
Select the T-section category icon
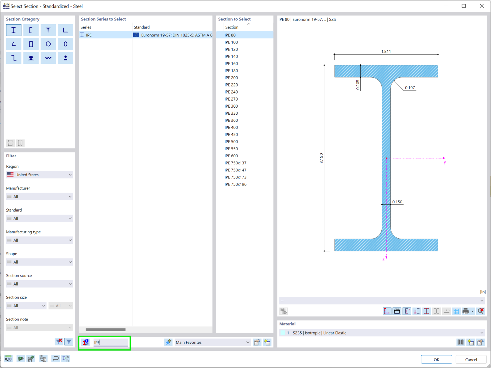(48, 30)
